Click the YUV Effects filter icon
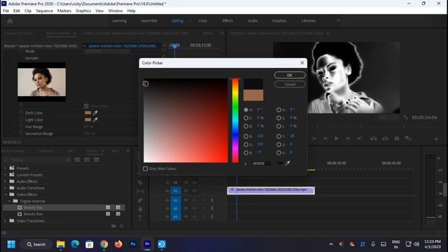Image resolution: width=448 pixels, height=252 pixels. pos(97,160)
